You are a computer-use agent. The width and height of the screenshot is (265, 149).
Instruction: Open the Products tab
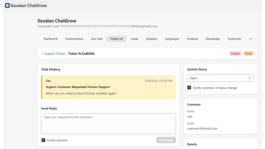pyautogui.click(x=192, y=39)
